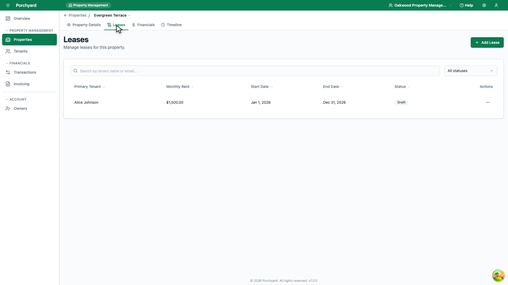The height and width of the screenshot is (285, 508).
Task: Select the Leases tab
Action: (116, 25)
